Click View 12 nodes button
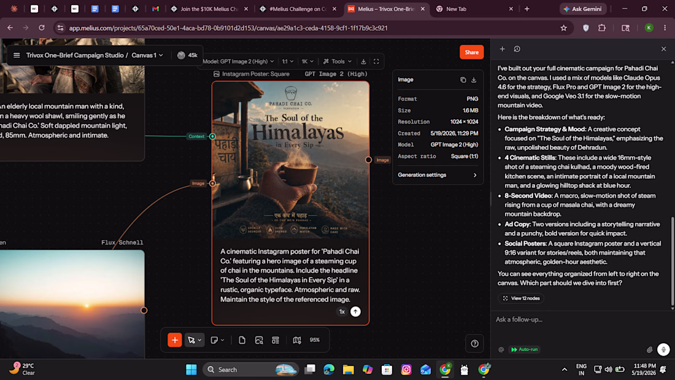The image size is (675, 380). point(521,298)
